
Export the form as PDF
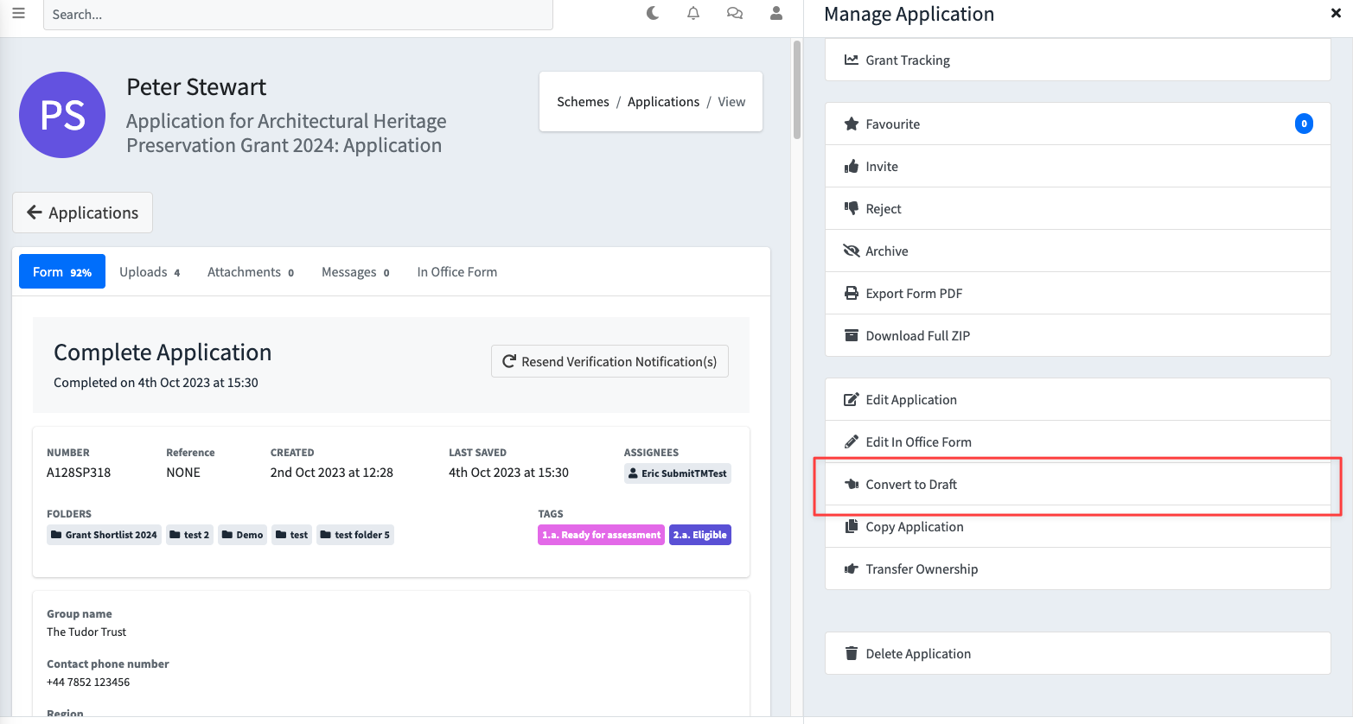click(913, 294)
